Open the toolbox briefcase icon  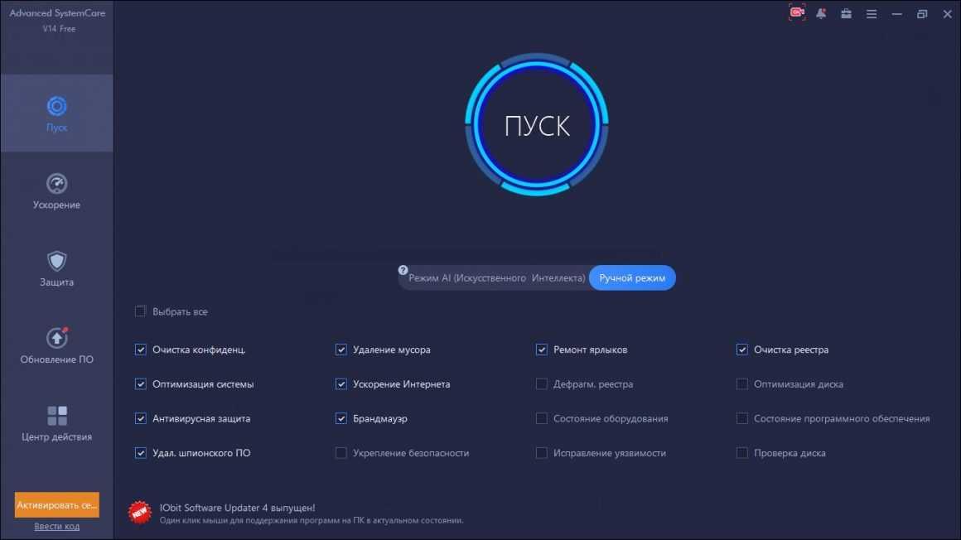click(847, 13)
